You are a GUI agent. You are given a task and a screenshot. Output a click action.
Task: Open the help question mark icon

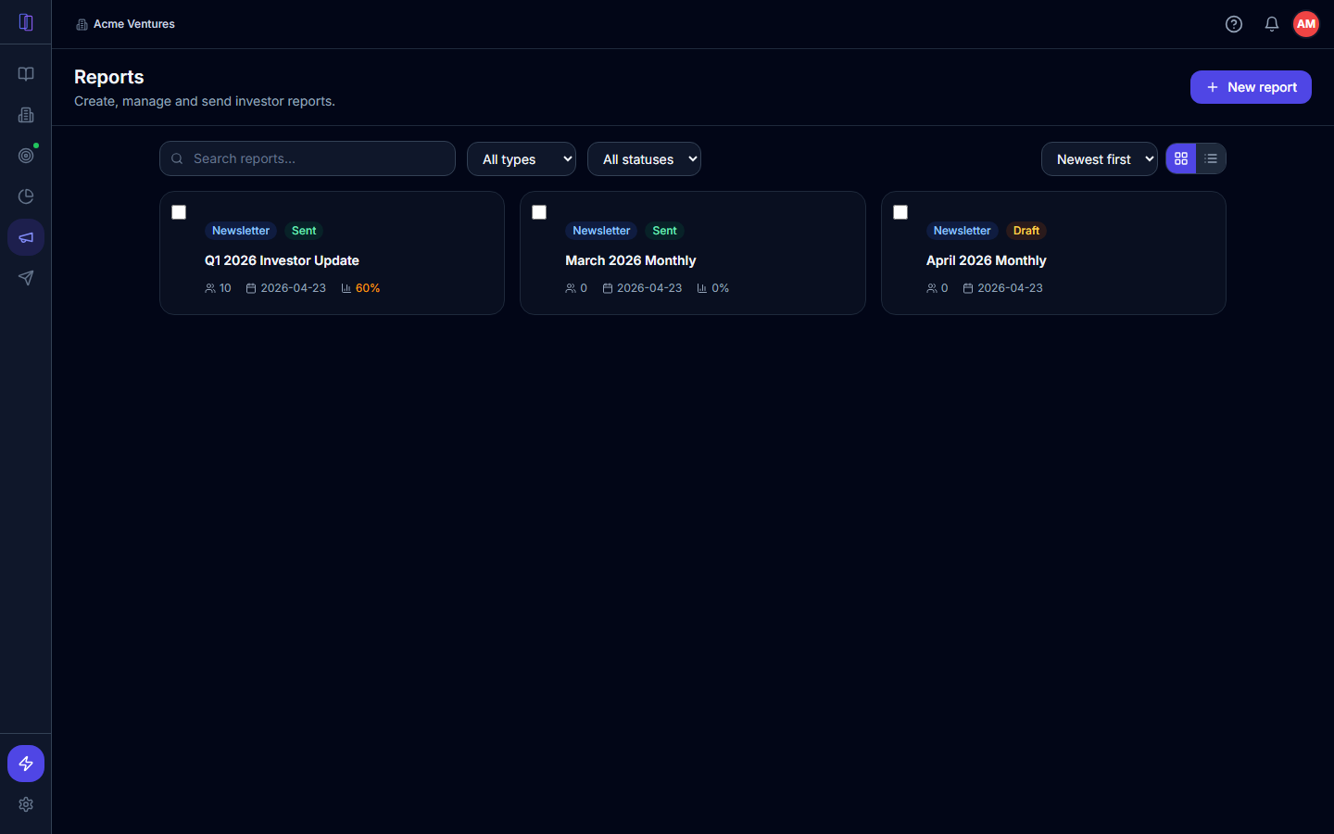click(1234, 24)
